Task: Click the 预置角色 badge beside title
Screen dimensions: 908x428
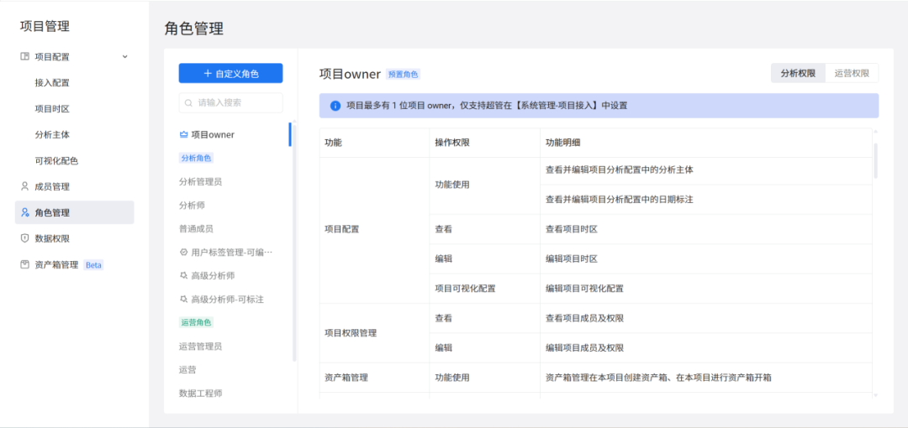Action: (403, 74)
